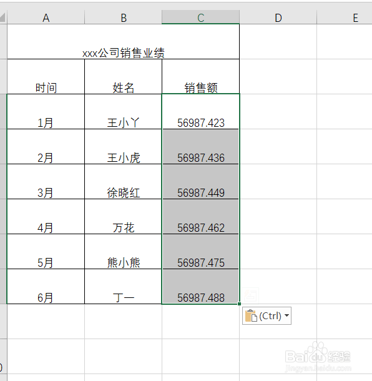Image resolution: width=372 pixels, height=381 pixels.
Task: Click the 姓名 header cell
Action: coord(123,77)
